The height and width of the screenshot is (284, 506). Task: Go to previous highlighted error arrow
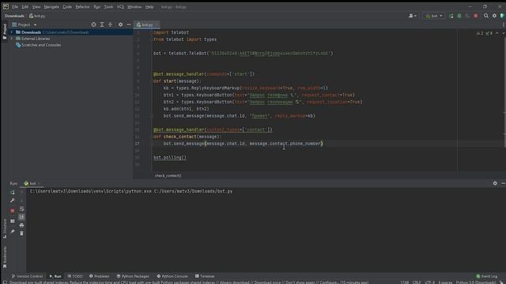click(x=497, y=33)
